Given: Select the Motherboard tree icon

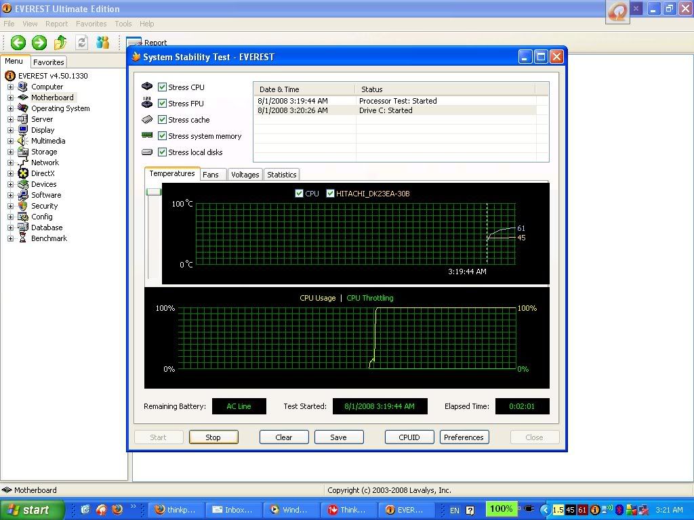Looking at the screenshot, I should pos(23,97).
